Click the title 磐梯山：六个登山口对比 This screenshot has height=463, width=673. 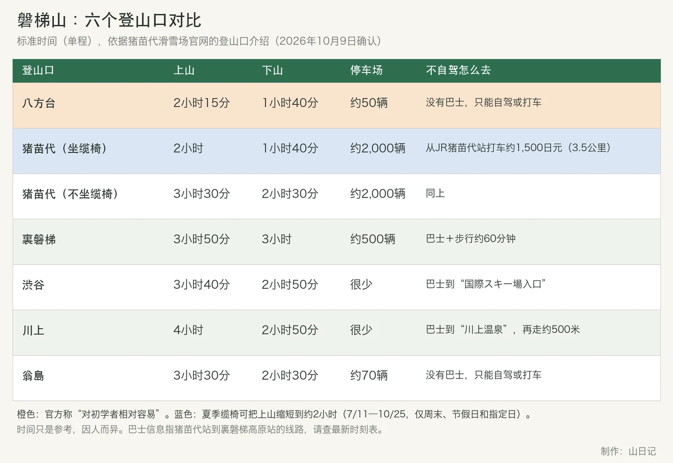tap(109, 20)
